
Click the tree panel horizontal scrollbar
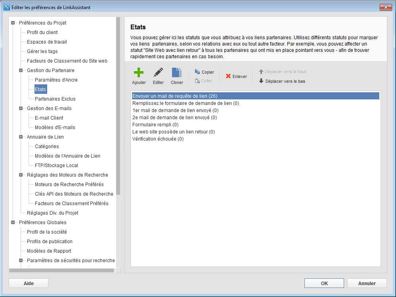[x=61, y=270]
